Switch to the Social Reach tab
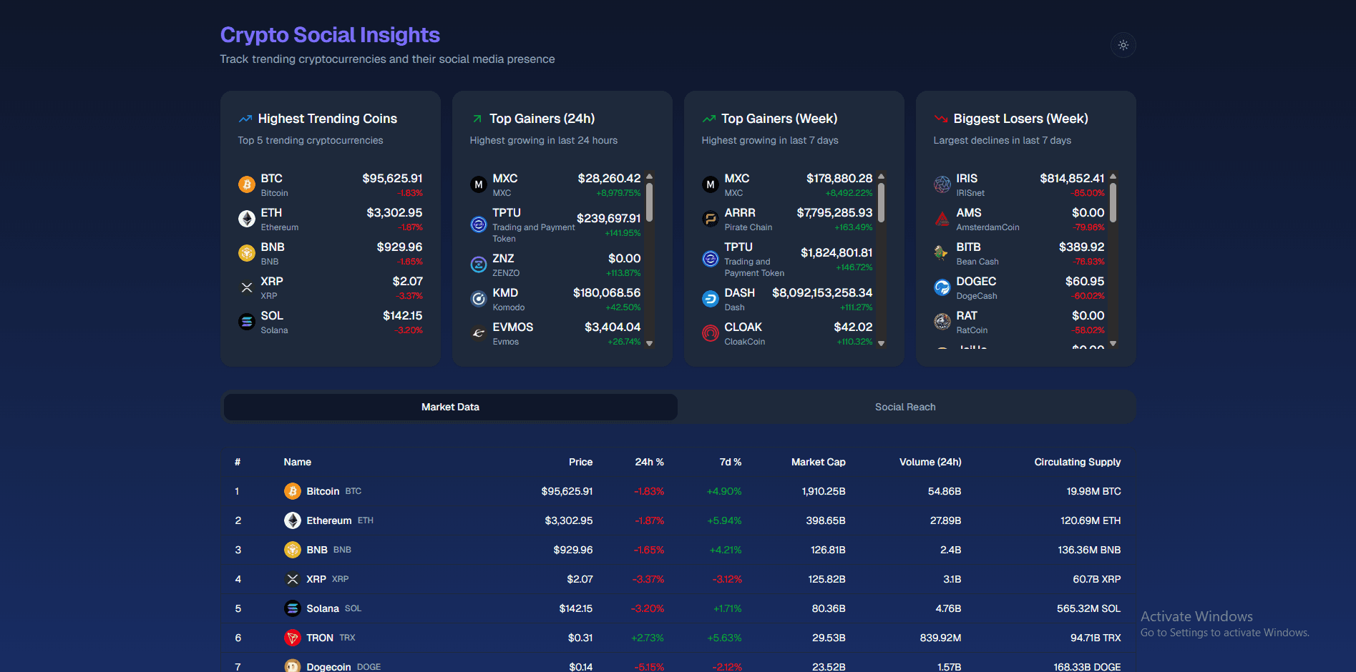The image size is (1356, 672). click(x=905, y=407)
